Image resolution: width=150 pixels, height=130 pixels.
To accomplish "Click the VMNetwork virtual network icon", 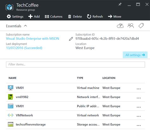I will pyautogui.click(x=10, y=115).
